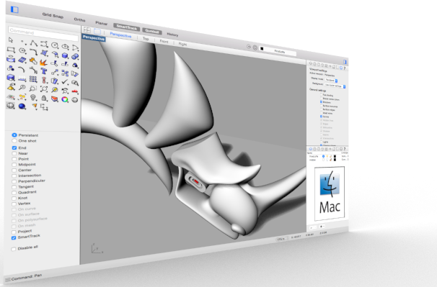Switch to the Front viewport tab
The image size is (437, 287).
[164, 41]
